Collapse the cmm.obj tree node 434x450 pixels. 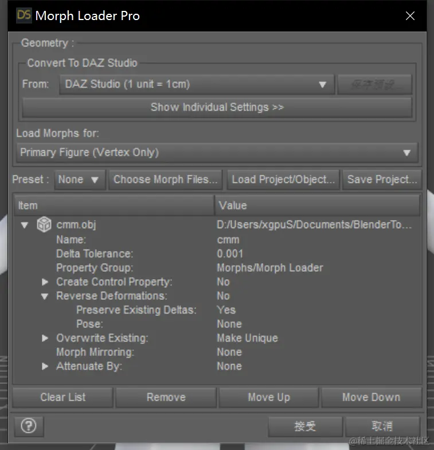click(x=25, y=225)
